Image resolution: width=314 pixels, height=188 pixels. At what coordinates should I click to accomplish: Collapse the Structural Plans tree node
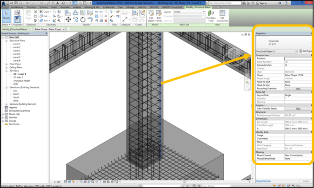[7, 41]
